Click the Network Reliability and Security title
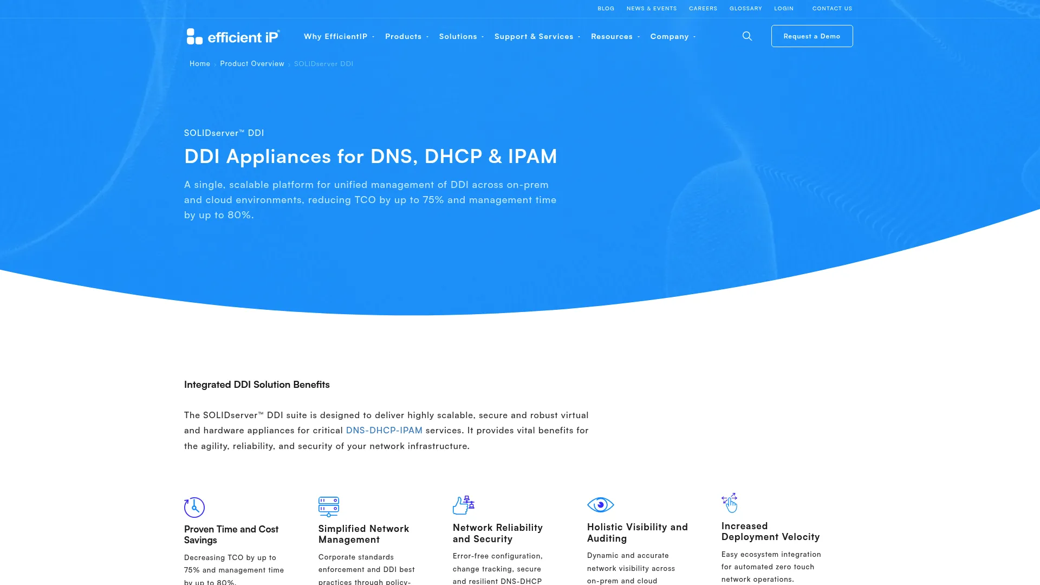 (497, 534)
